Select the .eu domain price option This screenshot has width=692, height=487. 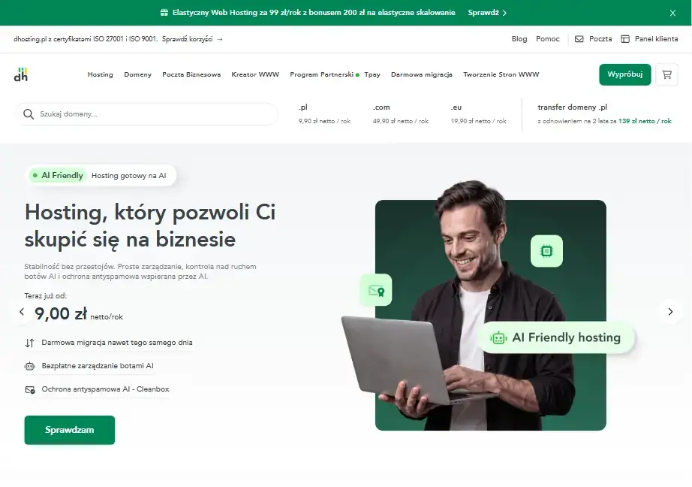478,114
